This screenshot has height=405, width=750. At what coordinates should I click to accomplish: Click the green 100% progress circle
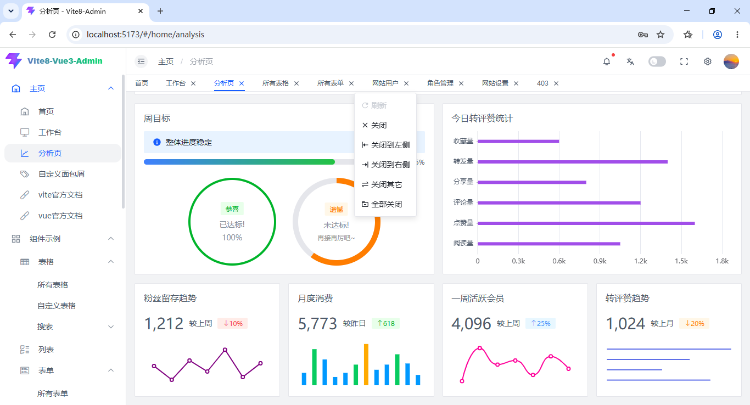coord(232,222)
